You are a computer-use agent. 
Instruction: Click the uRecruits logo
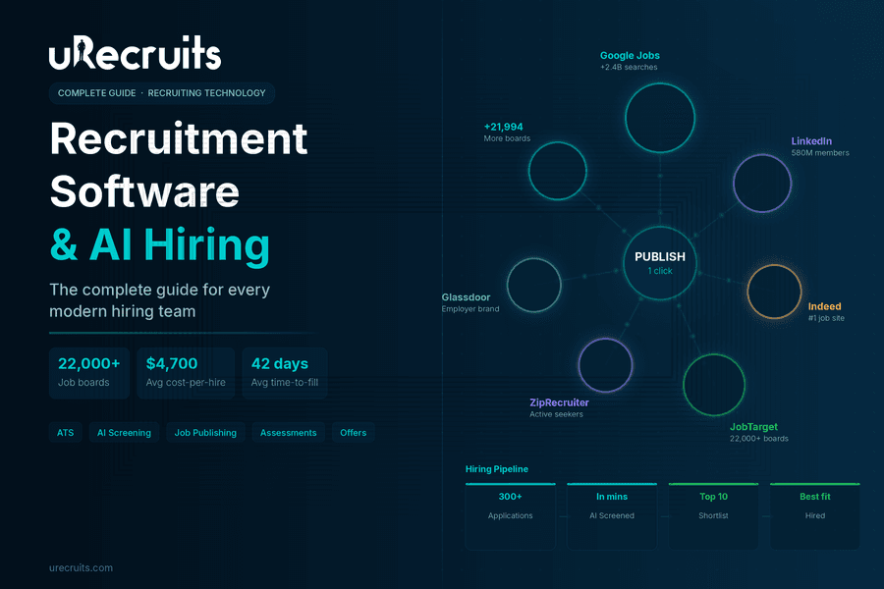coord(135,52)
